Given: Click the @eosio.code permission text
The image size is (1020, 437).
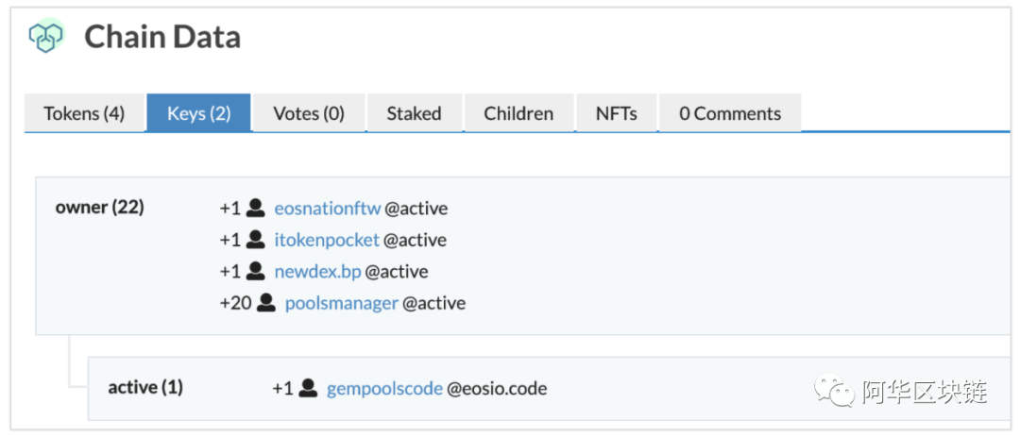Looking at the screenshot, I should [x=497, y=389].
